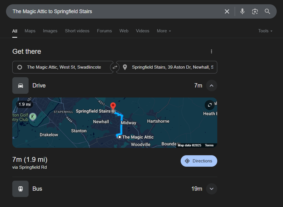Click the via Springfield Rd text
283x207 pixels.
pos(29,167)
